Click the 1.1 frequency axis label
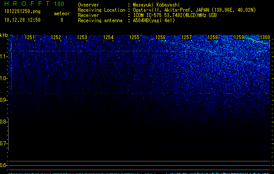 click(x=3, y=57)
